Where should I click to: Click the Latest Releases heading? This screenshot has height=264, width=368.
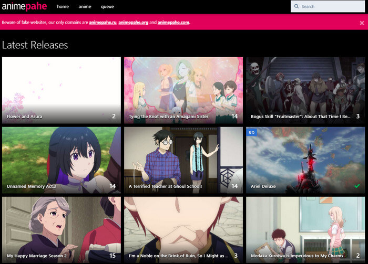(35, 45)
